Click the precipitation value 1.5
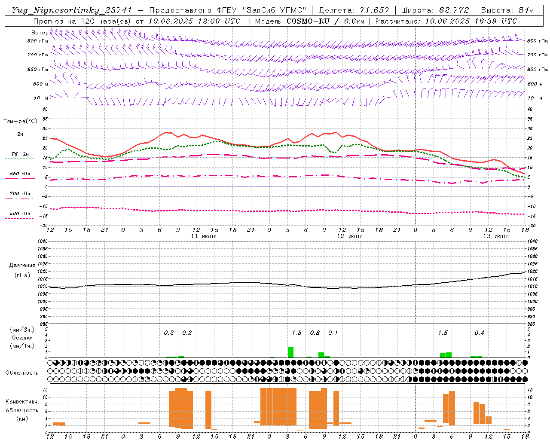550x440 pixels. point(443,333)
